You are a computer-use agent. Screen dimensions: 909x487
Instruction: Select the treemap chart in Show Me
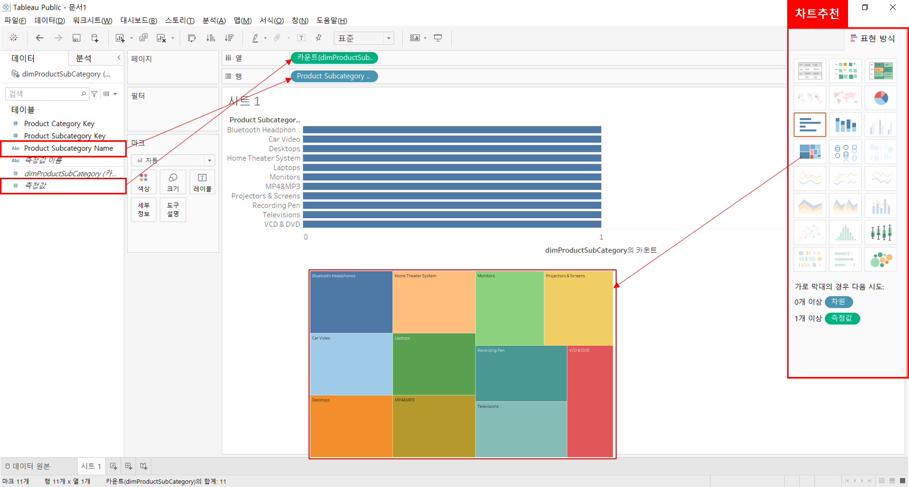[x=810, y=151]
